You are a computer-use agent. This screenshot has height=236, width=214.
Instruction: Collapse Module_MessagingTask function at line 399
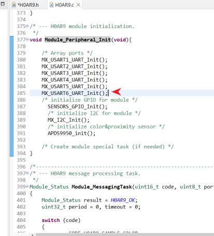click(x=27, y=187)
